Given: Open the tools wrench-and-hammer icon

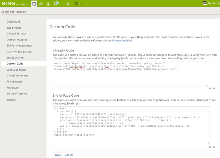Looking at the screenshot, I should (x=76, y=4).
